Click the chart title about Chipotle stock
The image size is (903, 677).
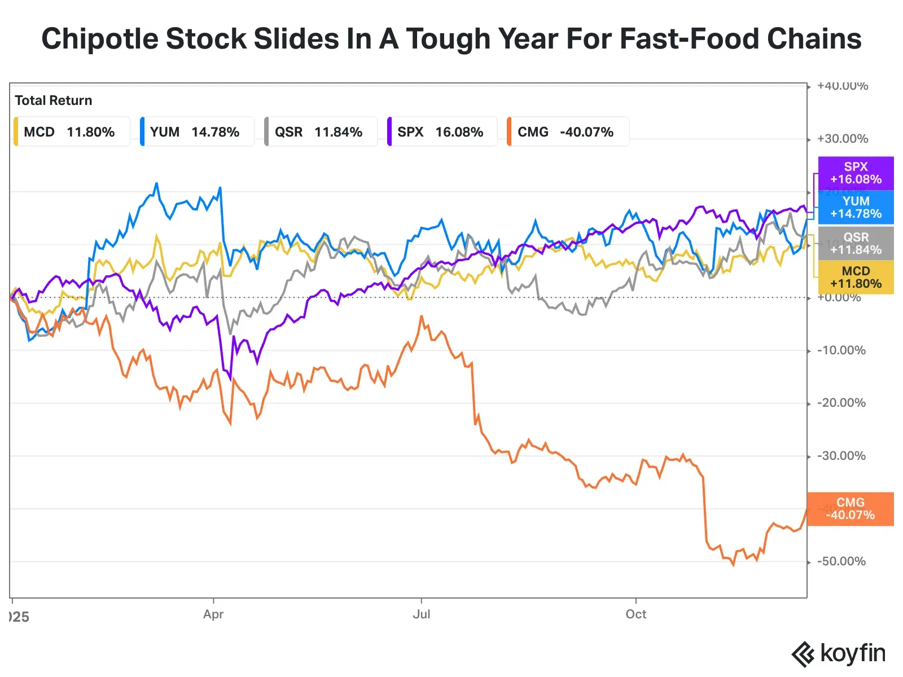tap(451, 39)
